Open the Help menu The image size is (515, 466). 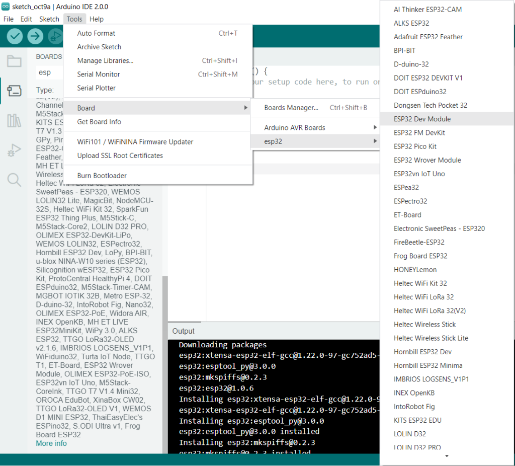click(x=97, y=19)
